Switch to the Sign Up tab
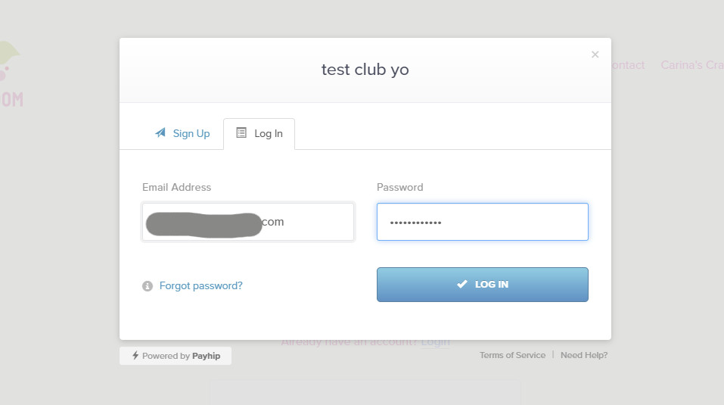The image size is (724, 405). 182,133
